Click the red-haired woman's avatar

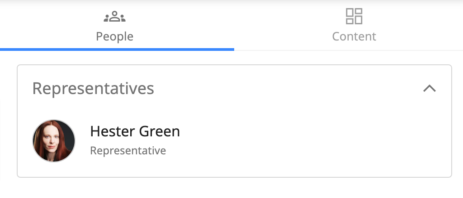click(54, 141)
